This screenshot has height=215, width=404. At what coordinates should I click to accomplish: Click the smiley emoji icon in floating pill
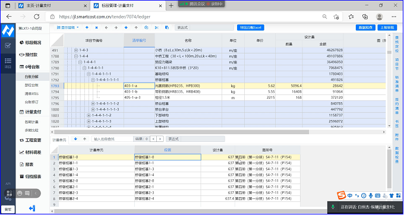tap(20, 193)
